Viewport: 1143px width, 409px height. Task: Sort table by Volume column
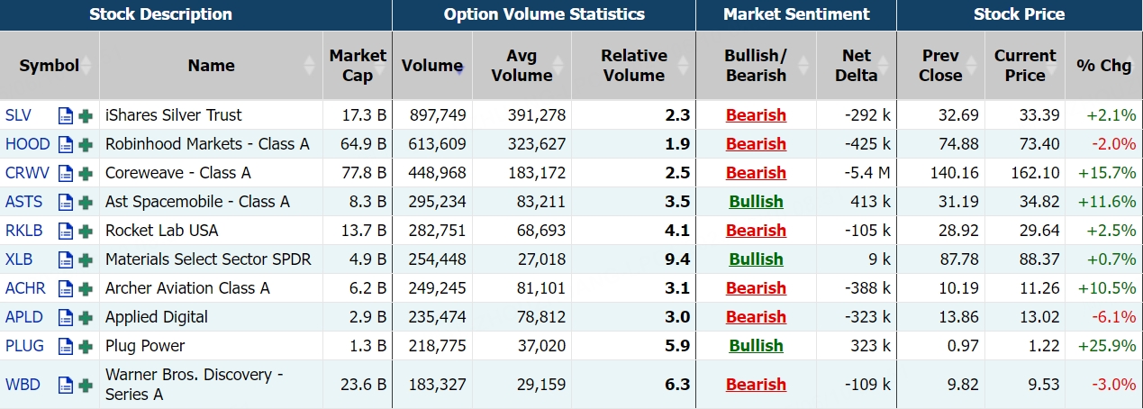432,65
